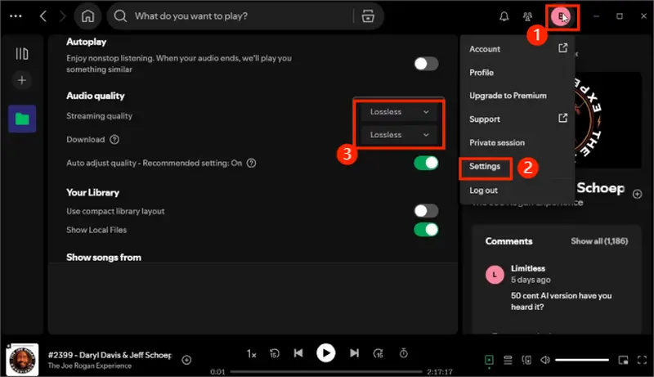
Task: Click the playback progress bar
Action: 325,371
